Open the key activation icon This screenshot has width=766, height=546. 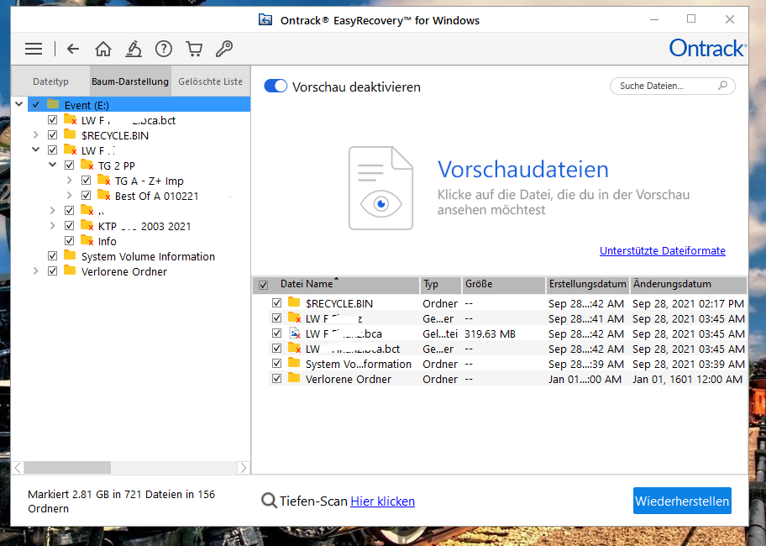click(x=224, y=49)
